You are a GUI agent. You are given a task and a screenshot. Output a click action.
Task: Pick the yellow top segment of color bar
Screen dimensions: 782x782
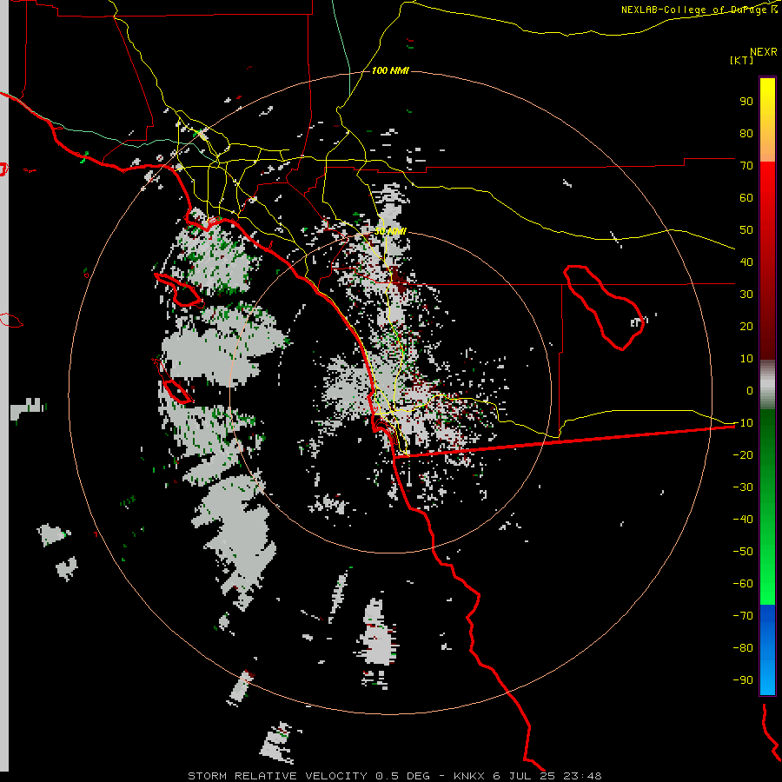point(767,120)
